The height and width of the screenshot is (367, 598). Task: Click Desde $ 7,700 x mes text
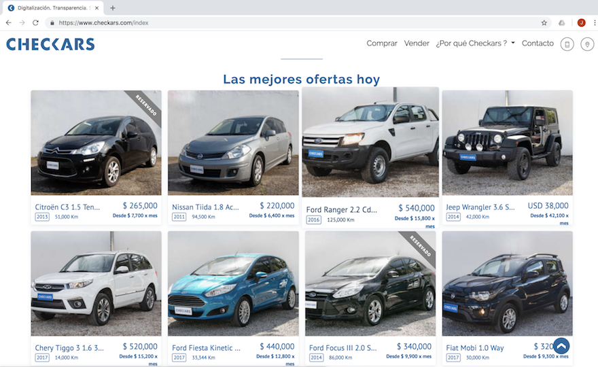(135, 215)
